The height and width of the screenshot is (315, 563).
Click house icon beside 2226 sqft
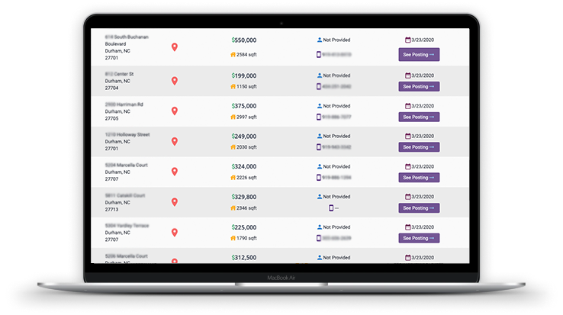pos(233,178)
